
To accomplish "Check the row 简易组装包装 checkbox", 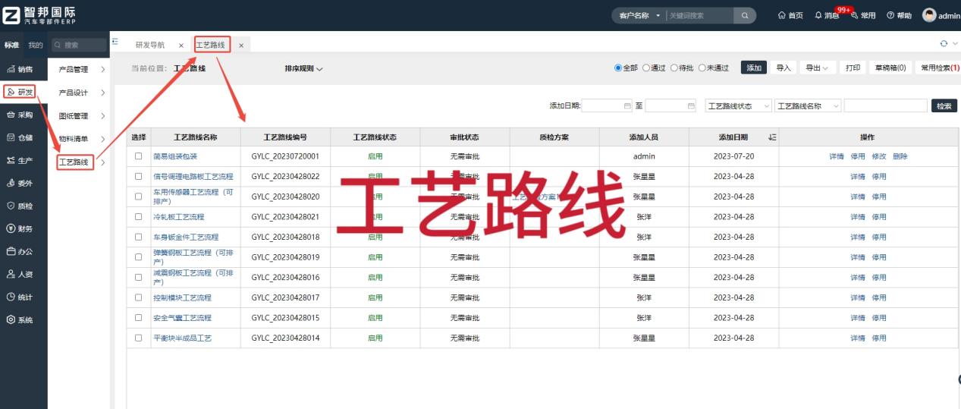I will (138, 156).
